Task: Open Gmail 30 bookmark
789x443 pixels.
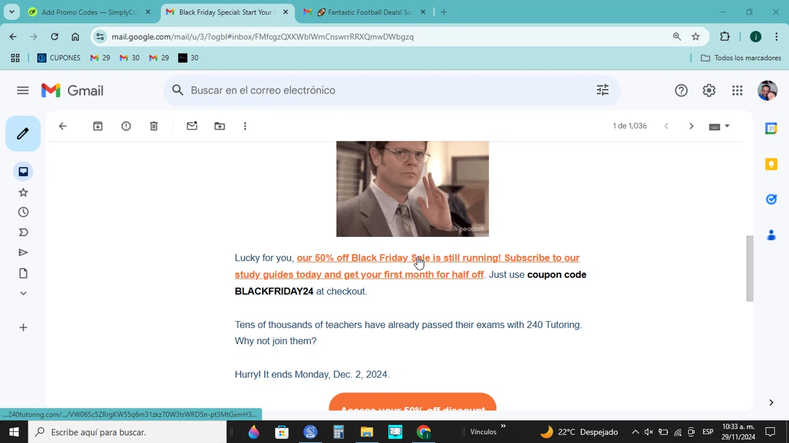Action: tap(129, 58)
